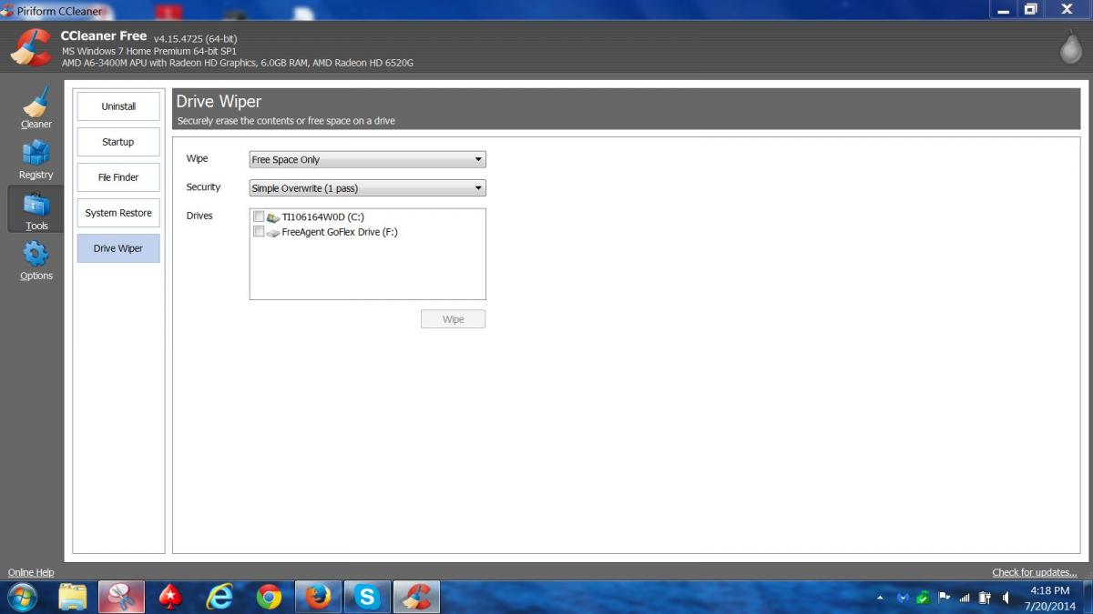1093x614 pixels.
Task: Open Malwarebytes tray icon
Action: point(903,598)
